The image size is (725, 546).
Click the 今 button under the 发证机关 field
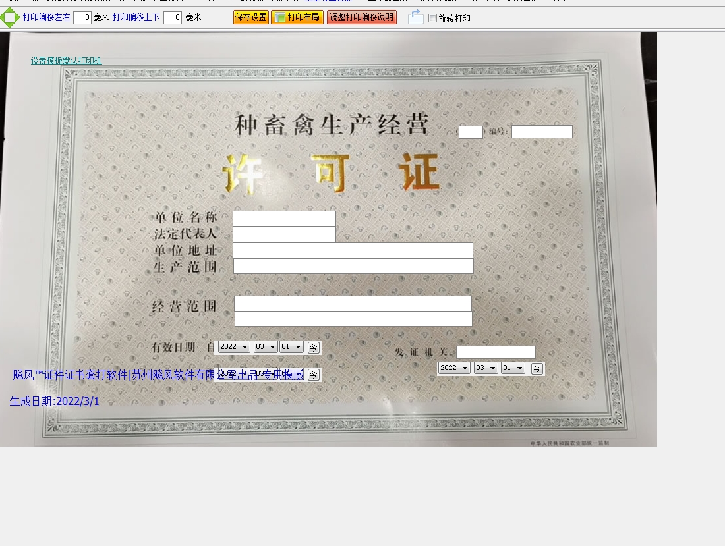click(x=537, y=369)
